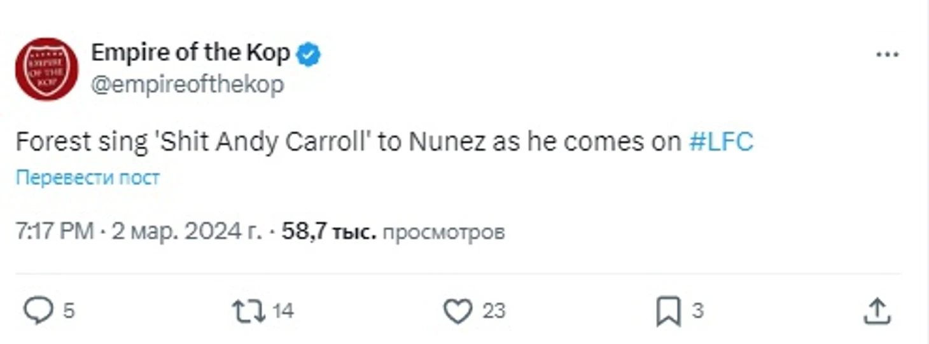This screenshot has width=929, height=344.
Task: Click the tweet text about Forest singing
Action: pos(349,142)
